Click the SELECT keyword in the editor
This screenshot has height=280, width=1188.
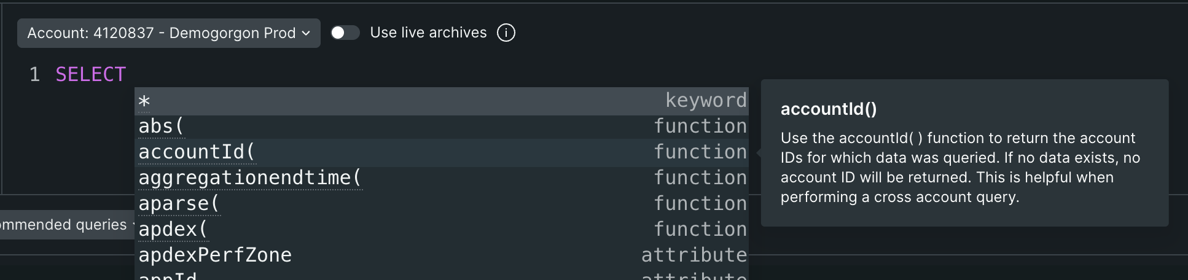pos(90,74)
